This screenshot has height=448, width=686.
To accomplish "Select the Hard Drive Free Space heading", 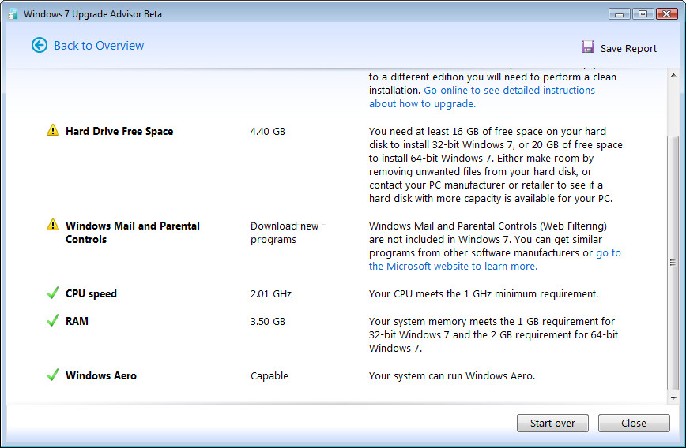I will coord(119,131).
